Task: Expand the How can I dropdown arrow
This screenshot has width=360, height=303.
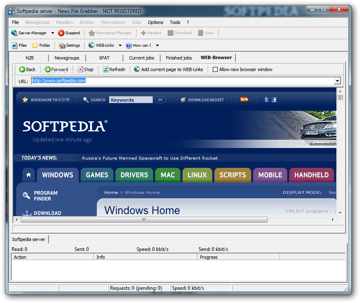Action: (x=158, y=45)
